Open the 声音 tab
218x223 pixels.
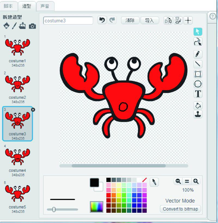(x=45, y=6)
